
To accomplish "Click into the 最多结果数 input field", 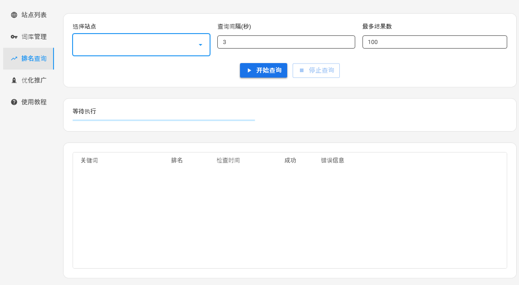I will [434, 42].
